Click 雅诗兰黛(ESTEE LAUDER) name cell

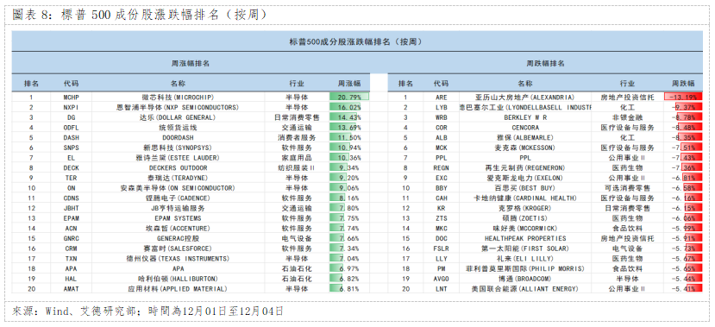pyautogui.click(x=179, y=158)
